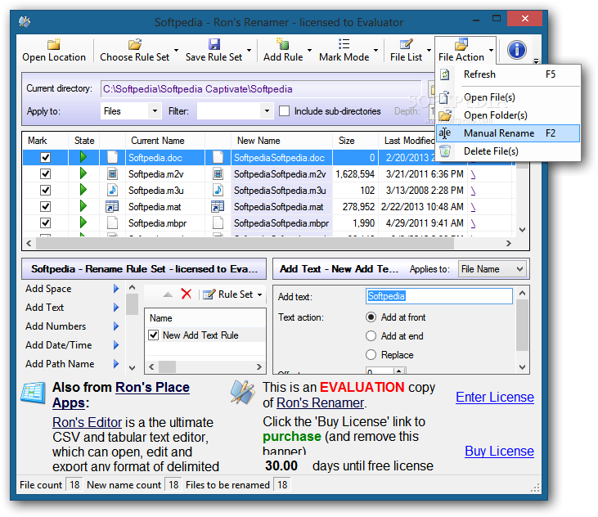598x517 pixels.
Task: Toggle the New Add Text Rule checkbox
Action: click(x=153, y=335)
